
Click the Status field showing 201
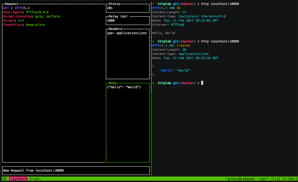128,8
